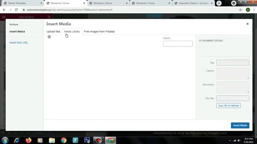Copy URL to clipboard button
Image resolution: width=257 pixels, height=144 pixels.
coord(228,106)
